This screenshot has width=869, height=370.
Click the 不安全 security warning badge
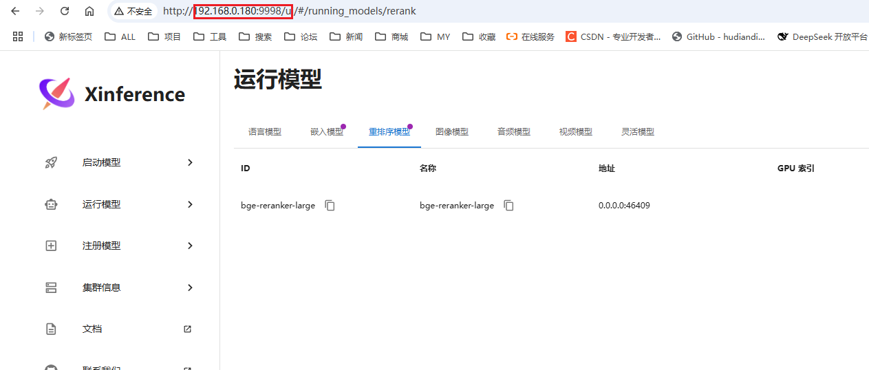(133, 11)
